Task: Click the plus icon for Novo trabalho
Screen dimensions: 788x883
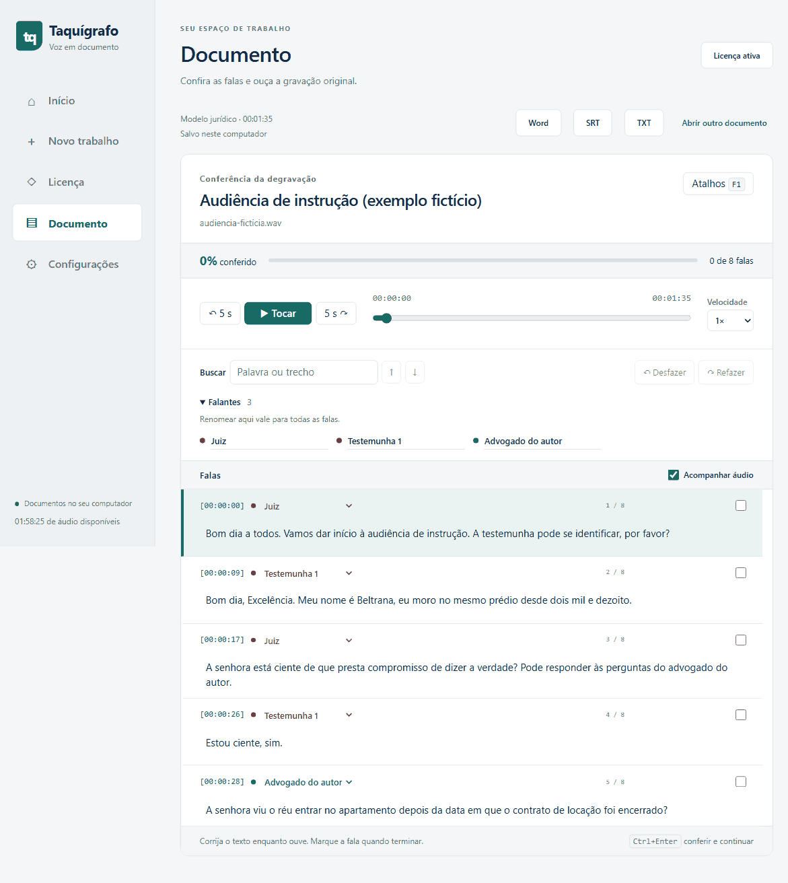Action: click(x=32, y=142)
